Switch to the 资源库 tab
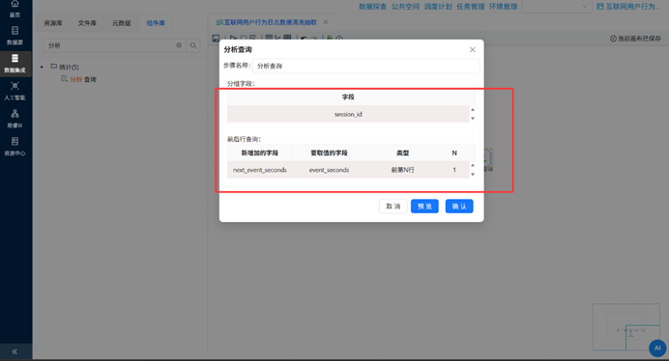This screenshot has width=669, height=361. [53, 23]
